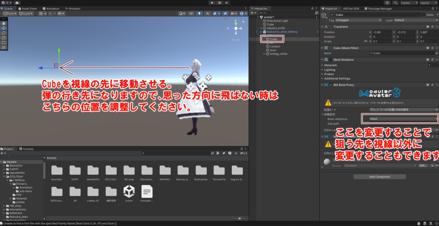Select Directional Light in Hierarchy

point(277,21)
